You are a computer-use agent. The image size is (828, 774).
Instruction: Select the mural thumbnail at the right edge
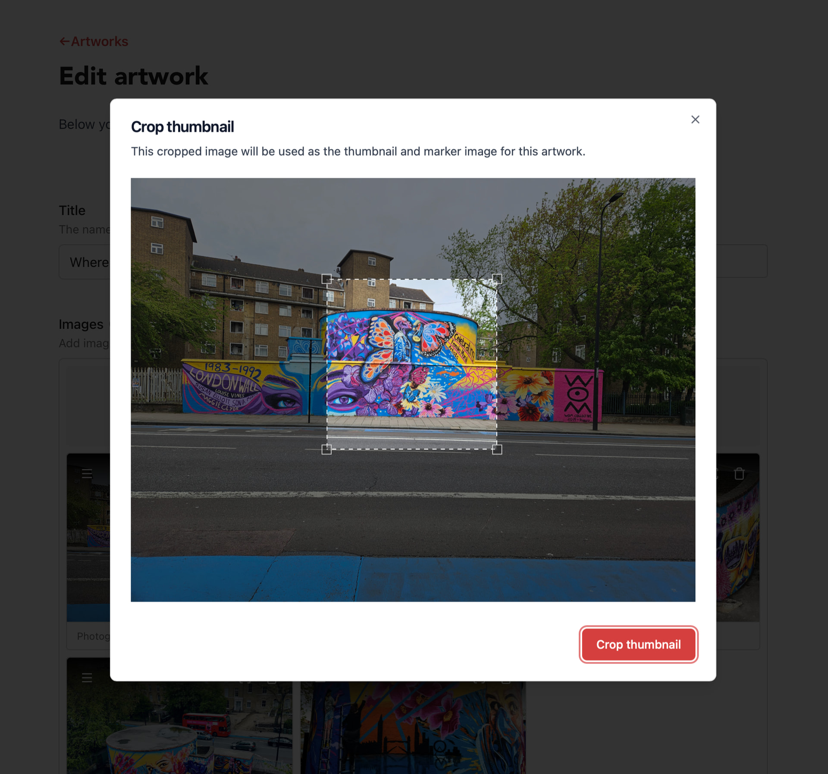pos(738,538)
